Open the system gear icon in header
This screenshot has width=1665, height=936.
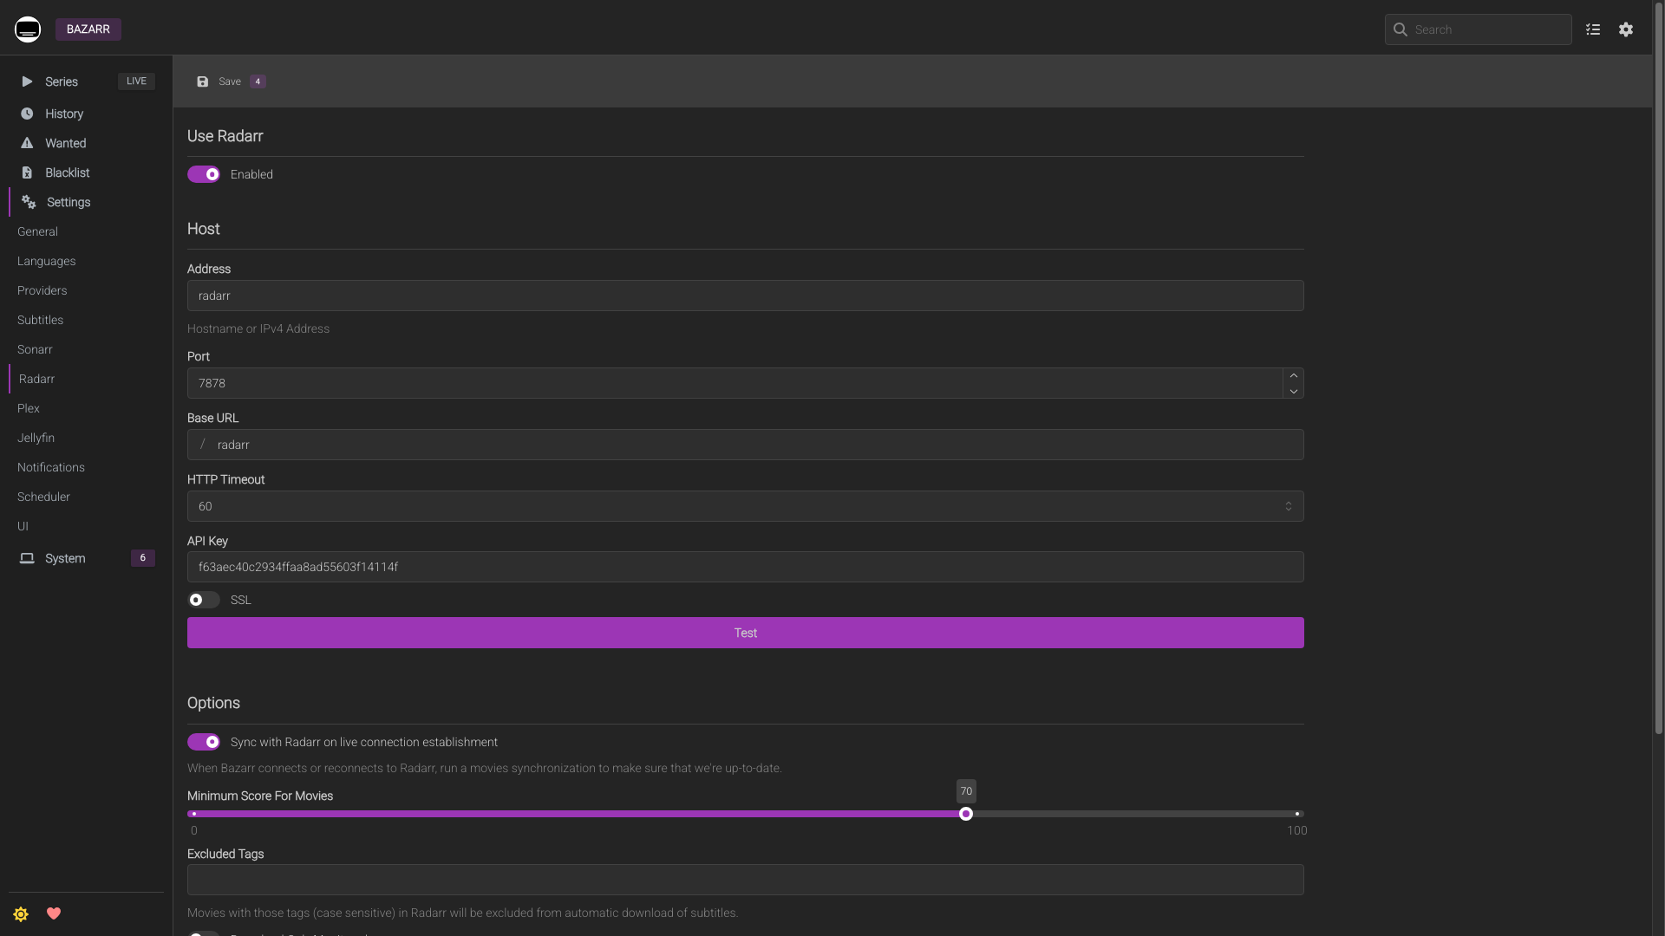[x=1626, y=29]
